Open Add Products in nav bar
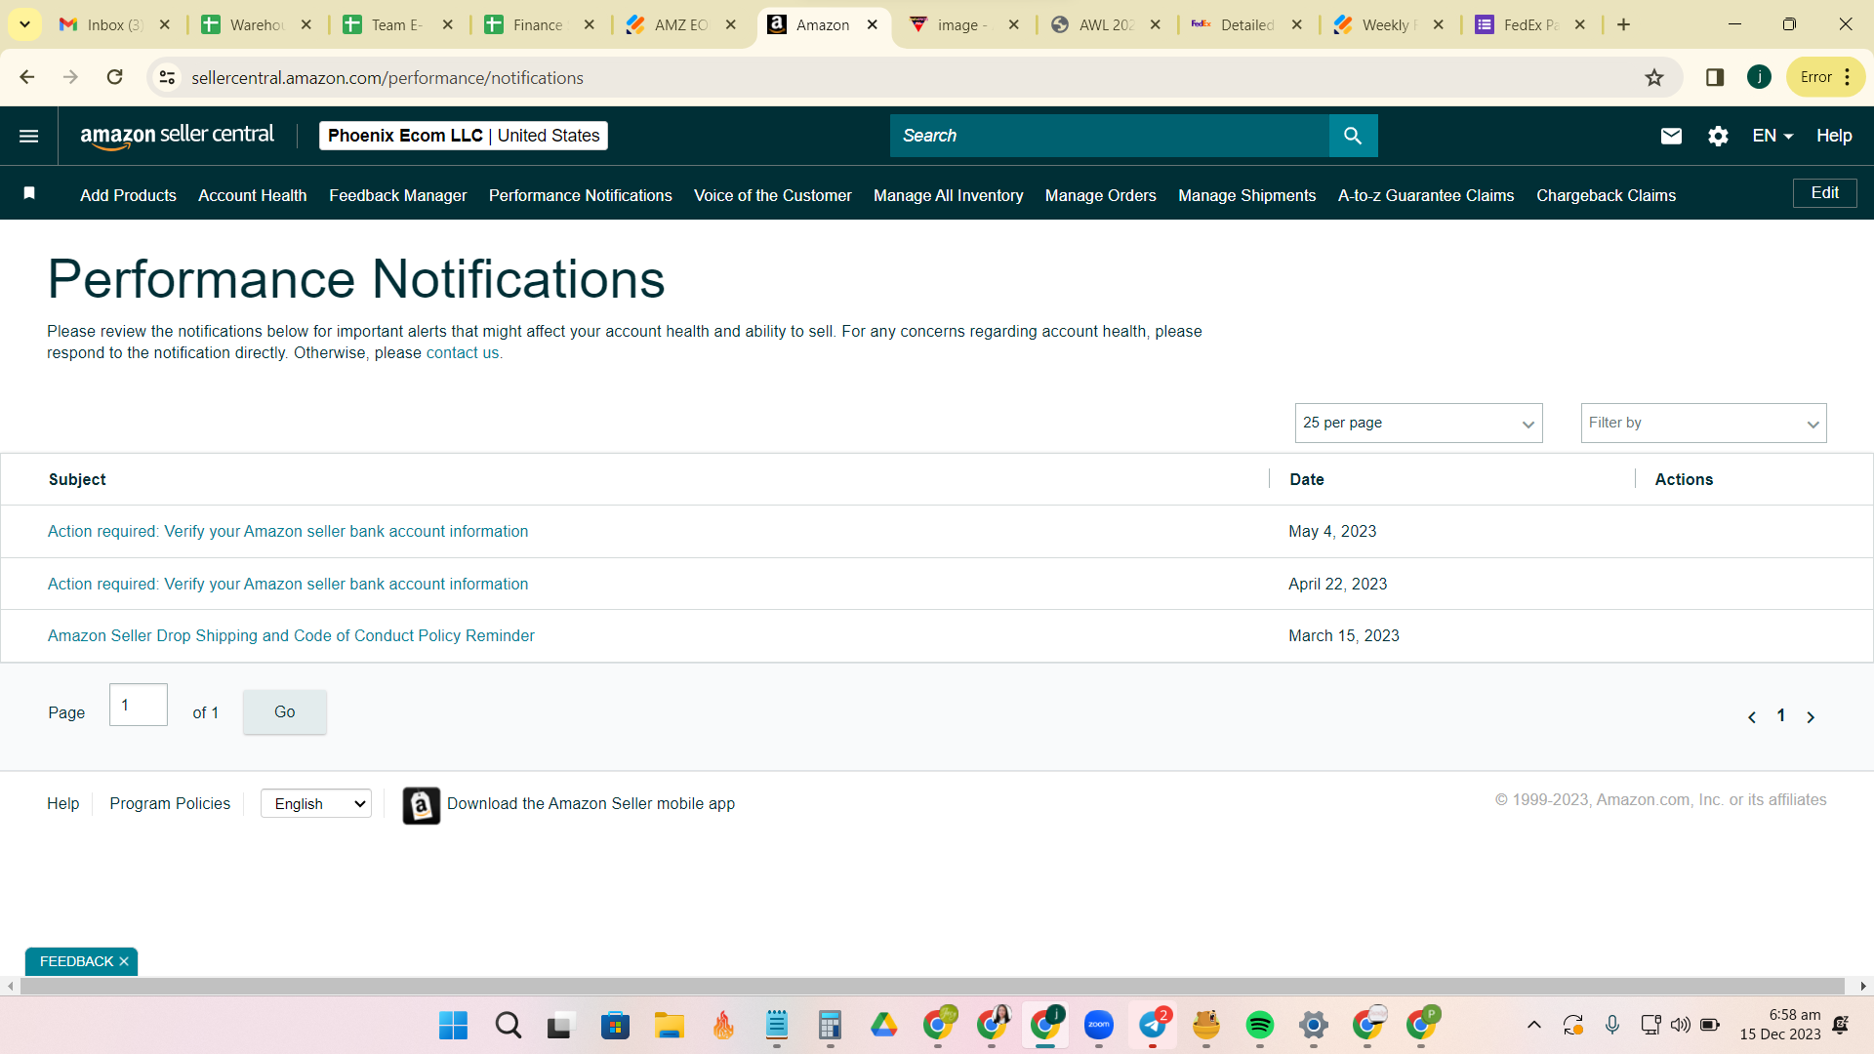 [129, 195]
